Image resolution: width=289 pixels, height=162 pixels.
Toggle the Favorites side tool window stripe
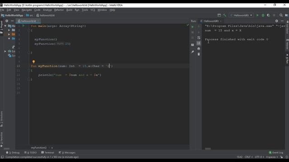pos(2,139)
